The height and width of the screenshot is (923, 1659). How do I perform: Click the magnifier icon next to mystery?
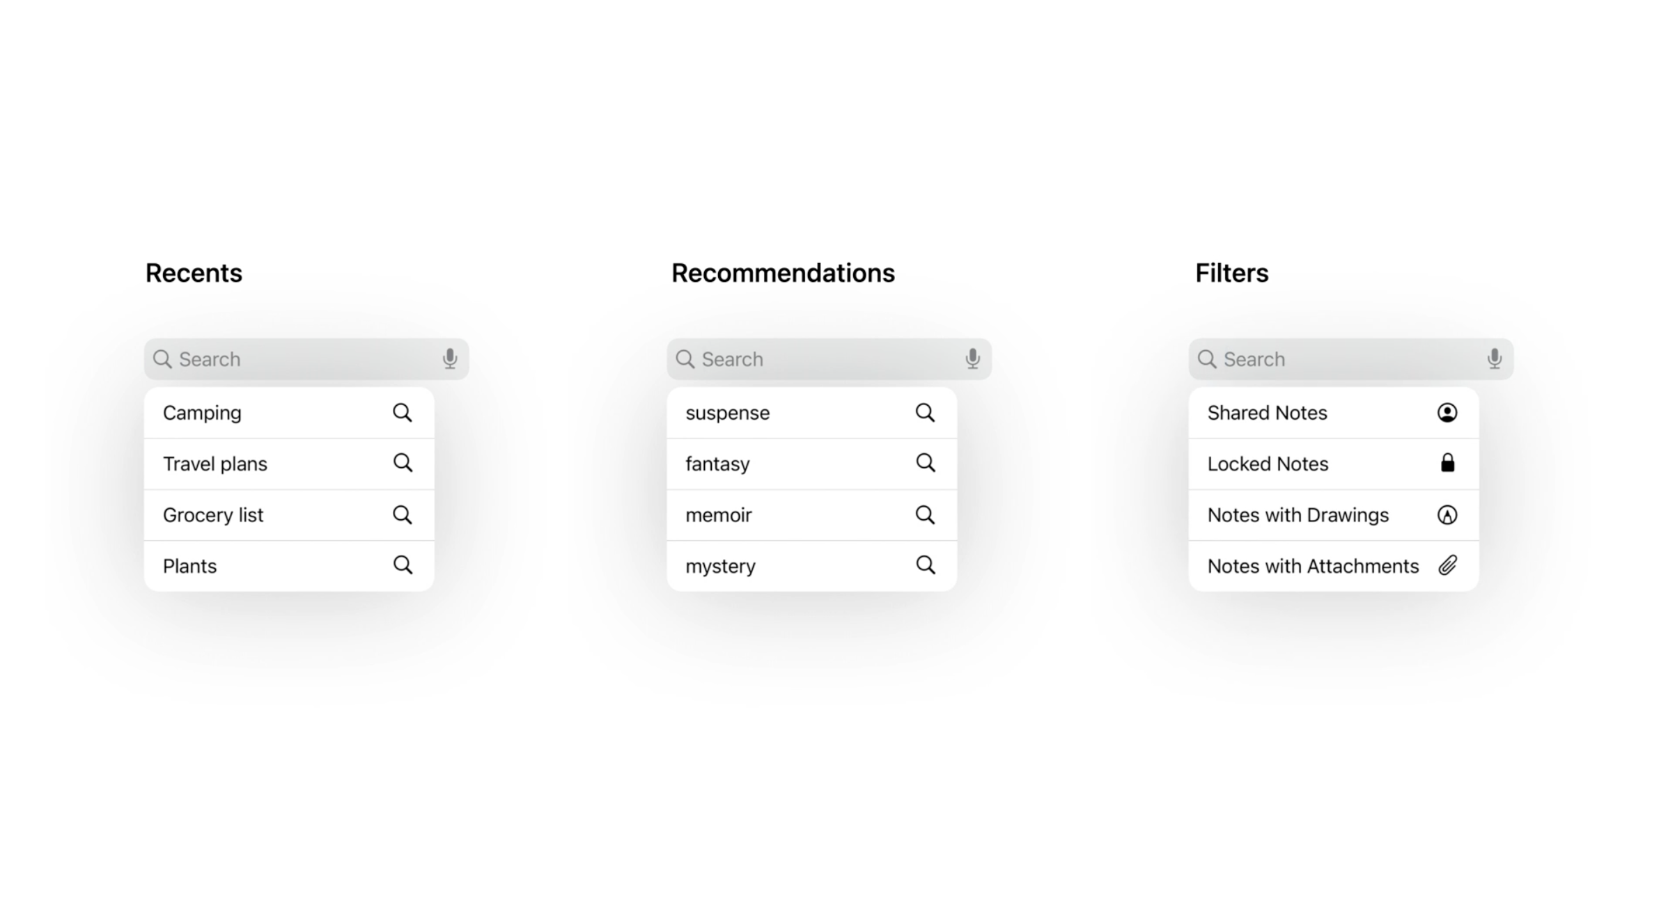click(925, 565)
